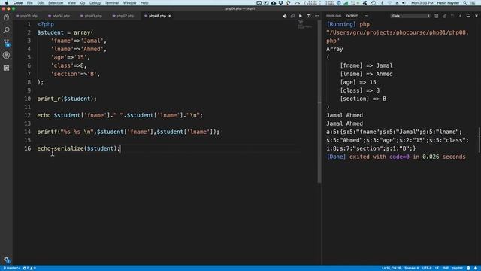
Task: Click the open changes icon beside the run button
Action: coord(292,16)
